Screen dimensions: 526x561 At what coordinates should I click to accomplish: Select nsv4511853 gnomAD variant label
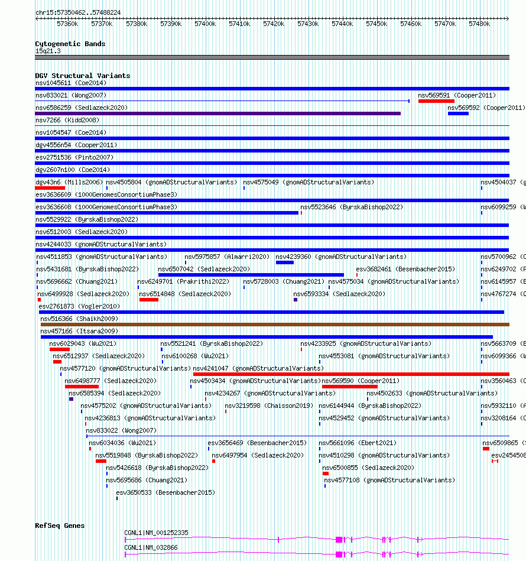coord(102,257)
